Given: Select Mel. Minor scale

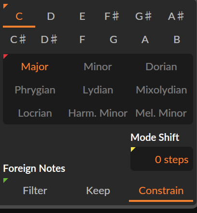Looking at the screenshot, I should (161, 113).
